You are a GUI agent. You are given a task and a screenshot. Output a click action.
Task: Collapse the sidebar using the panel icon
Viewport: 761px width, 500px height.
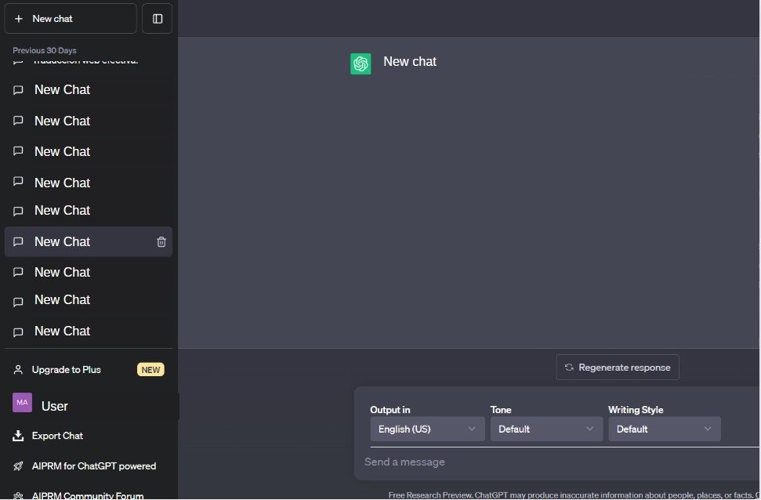click(158, 19)
